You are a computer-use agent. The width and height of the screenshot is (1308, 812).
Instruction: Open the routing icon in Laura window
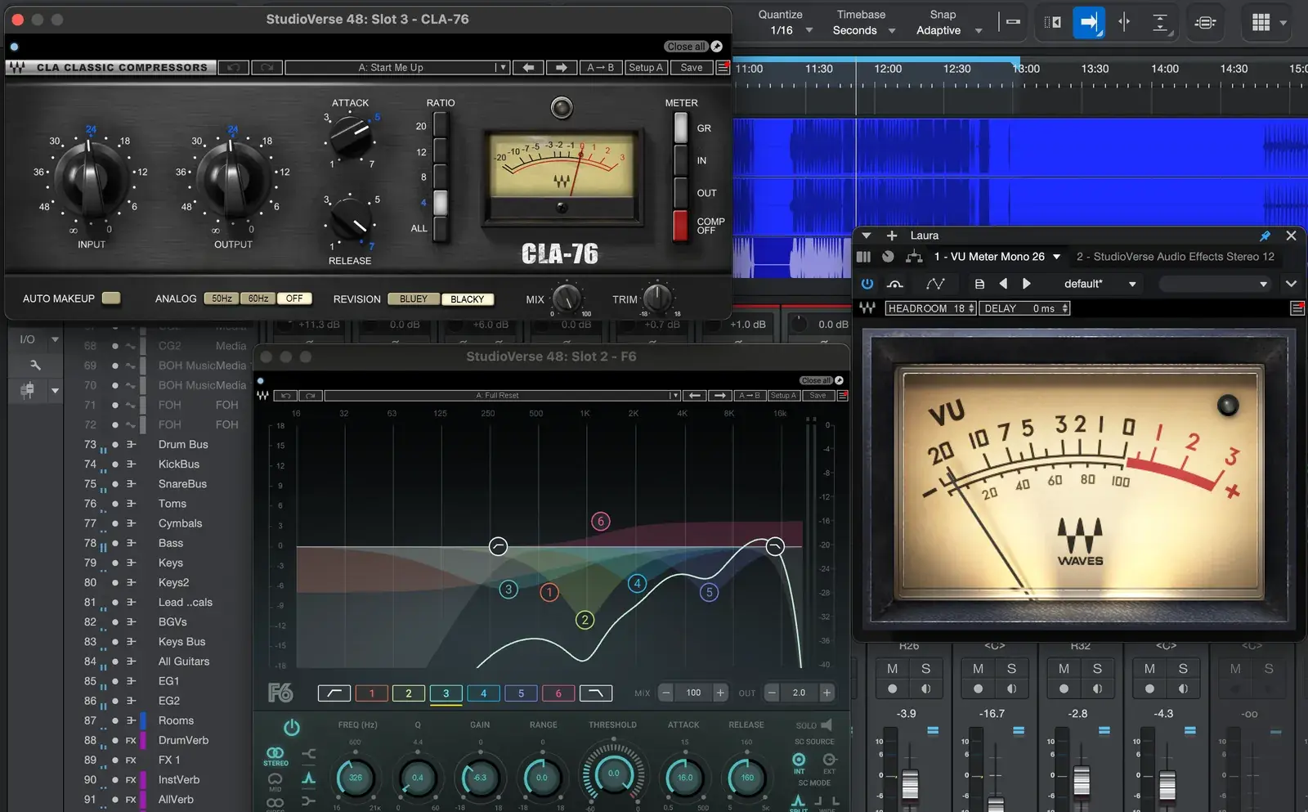(914, 257)
